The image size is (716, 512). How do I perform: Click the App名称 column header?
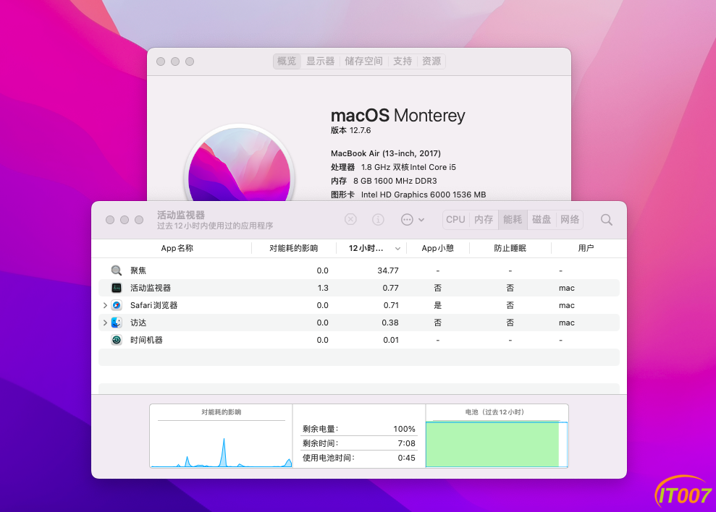tap(177, 248)
